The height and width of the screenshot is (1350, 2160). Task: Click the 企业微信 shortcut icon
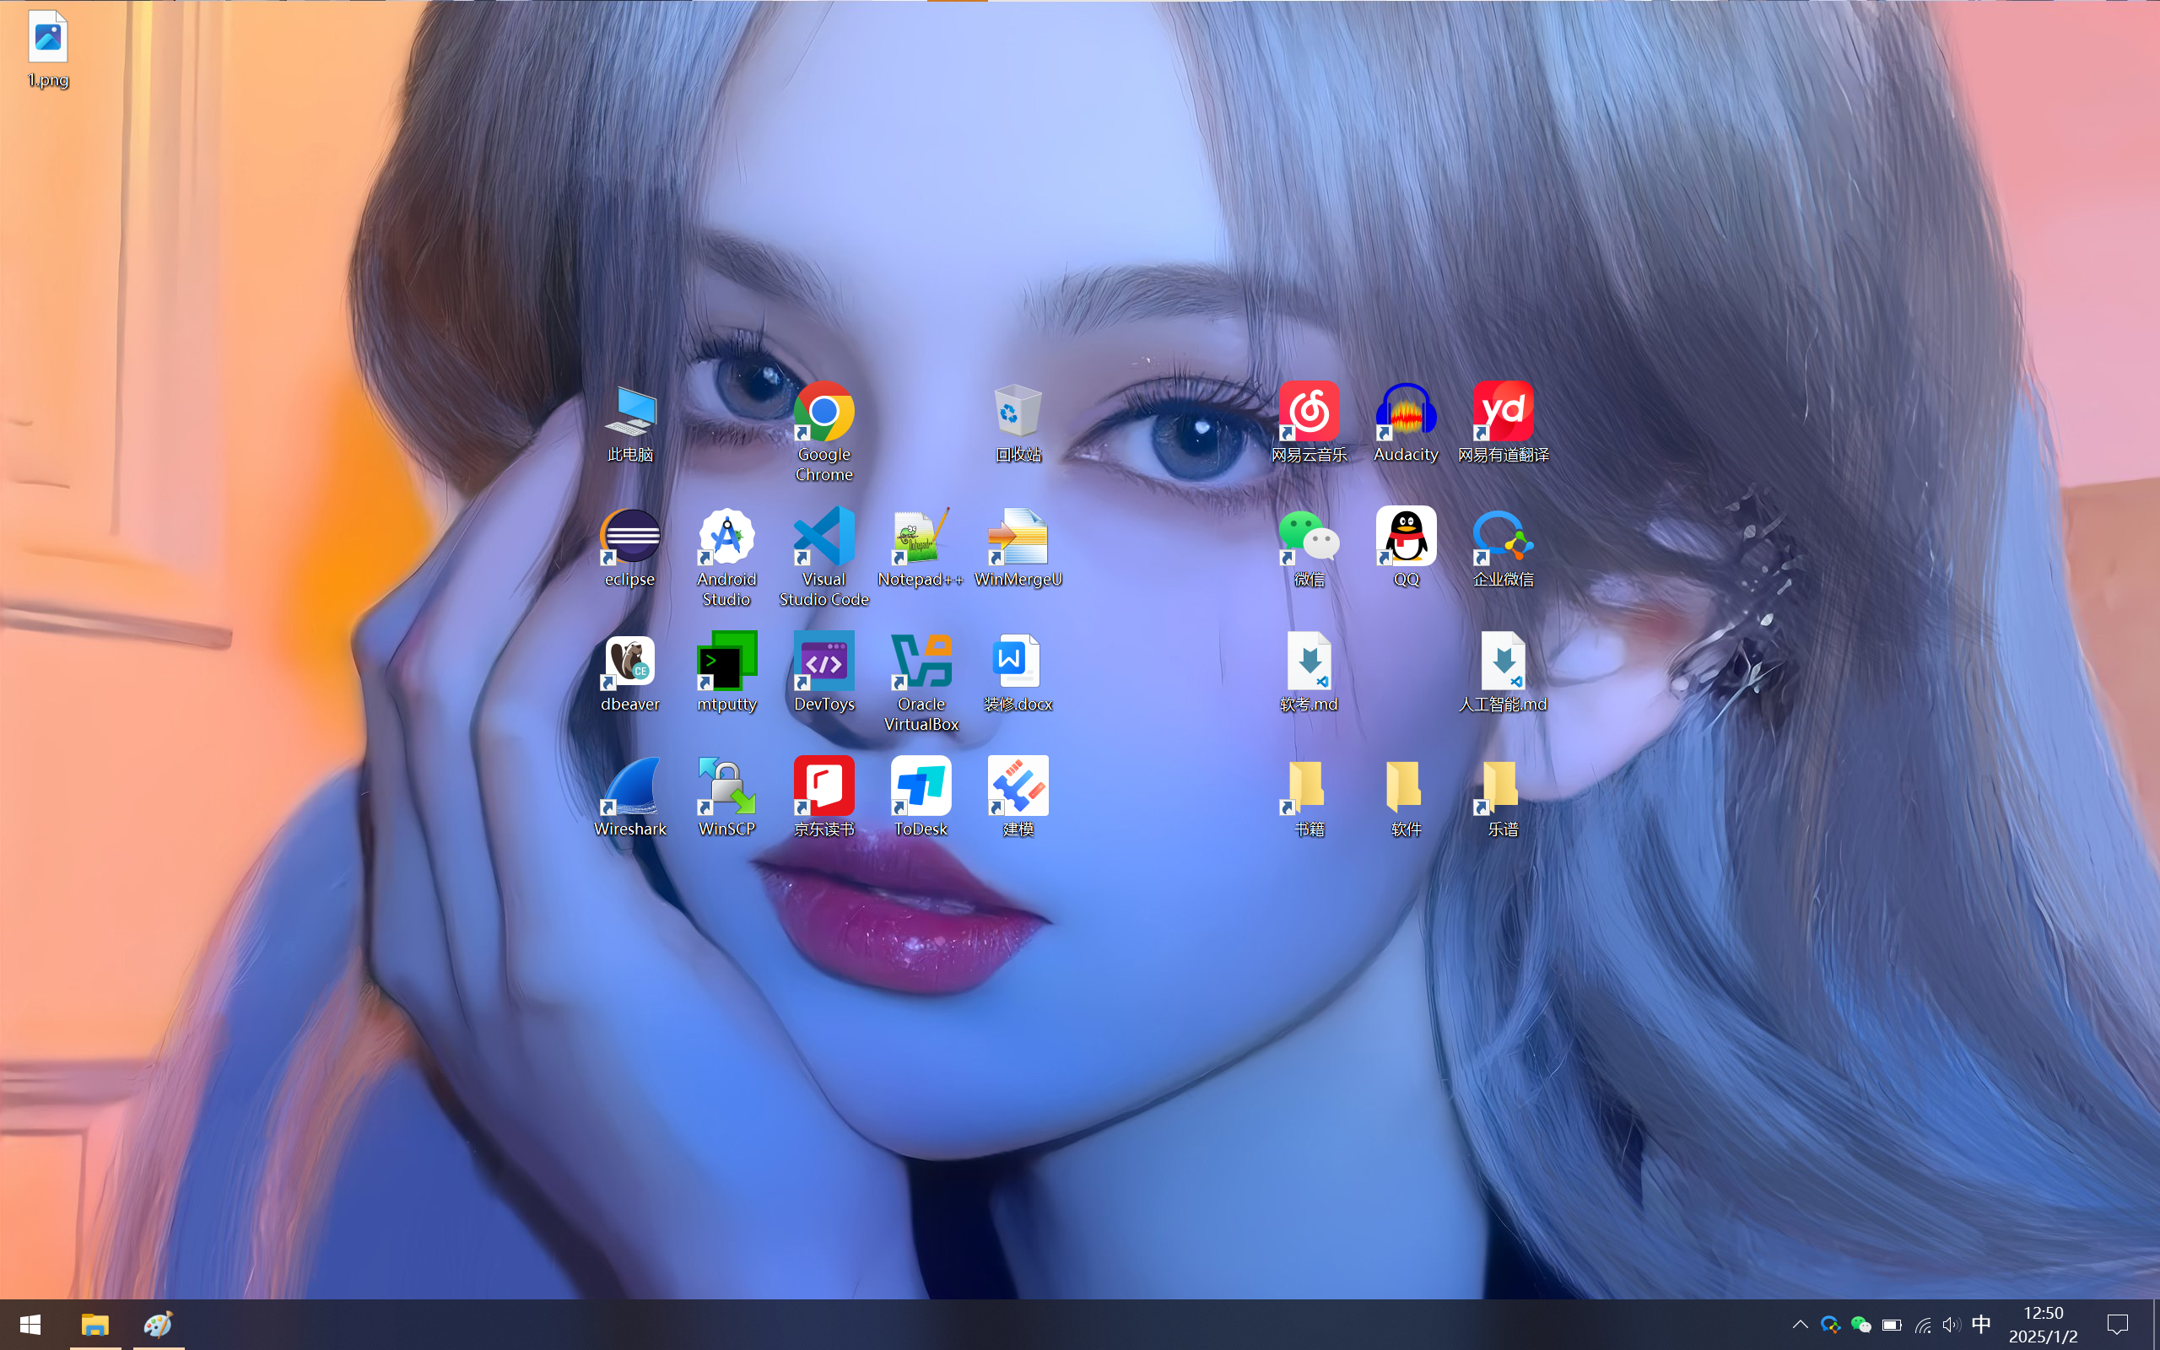pyautogui.click(x=1503, y=548)
